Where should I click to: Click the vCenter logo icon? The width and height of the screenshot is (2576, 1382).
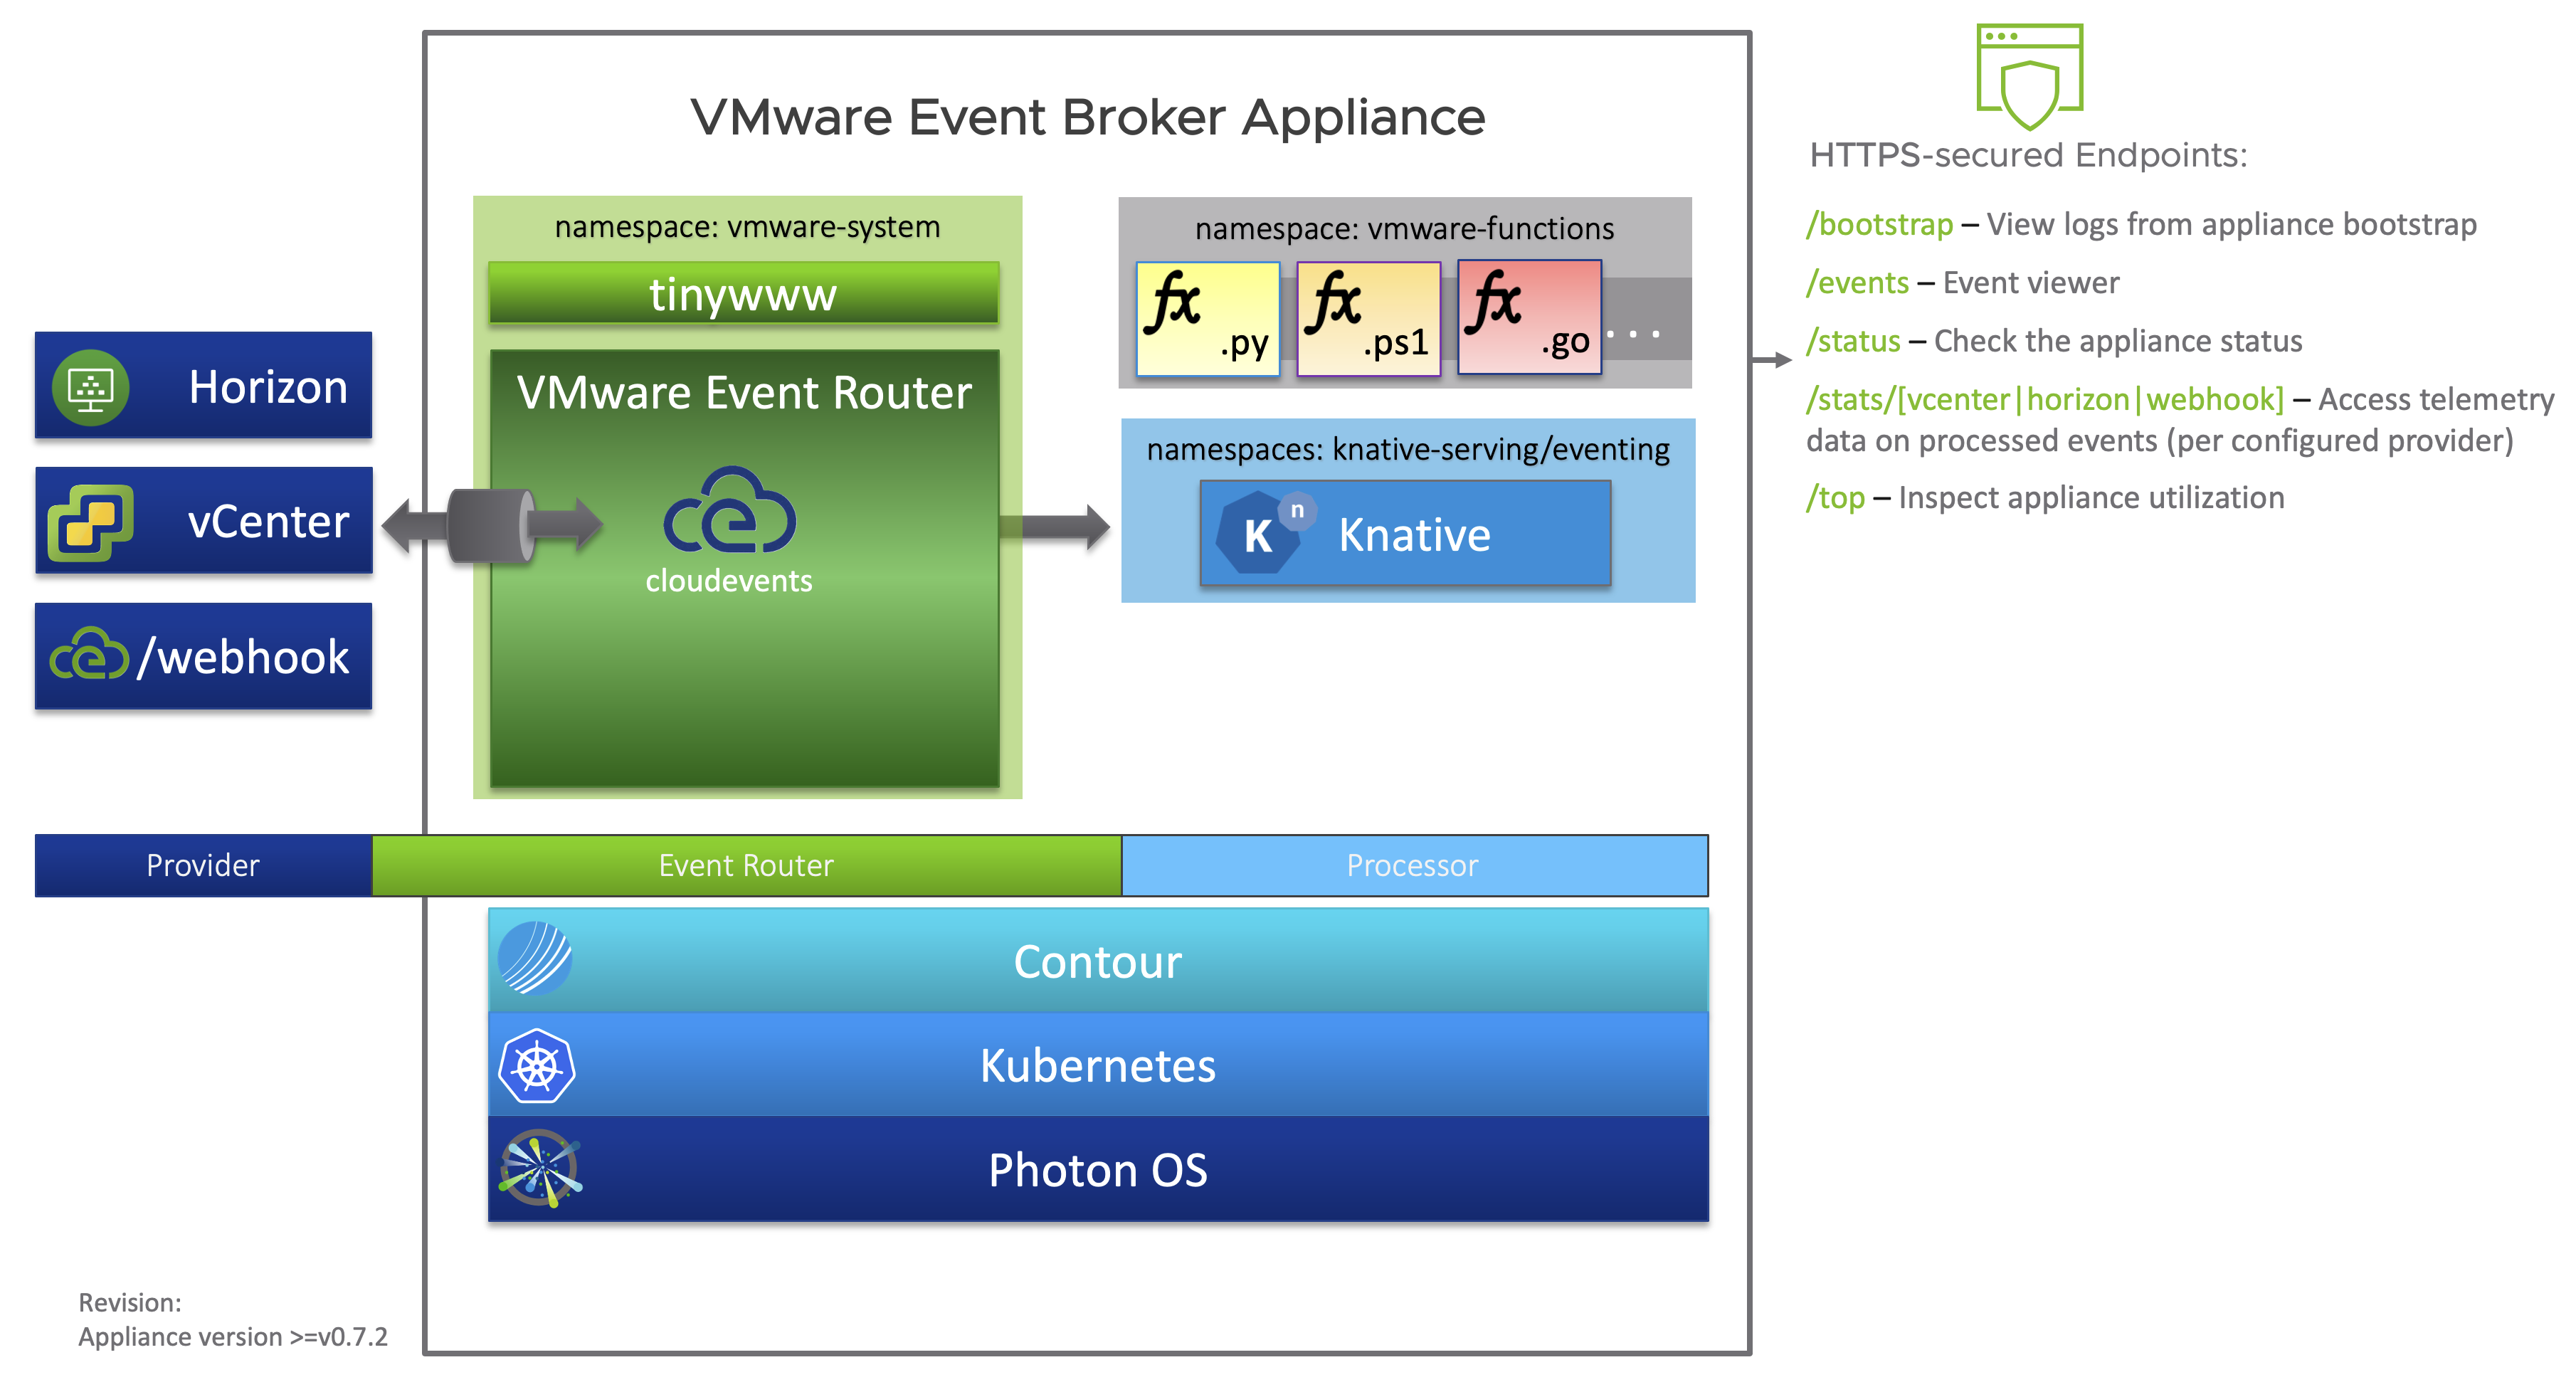click(91, 522)
